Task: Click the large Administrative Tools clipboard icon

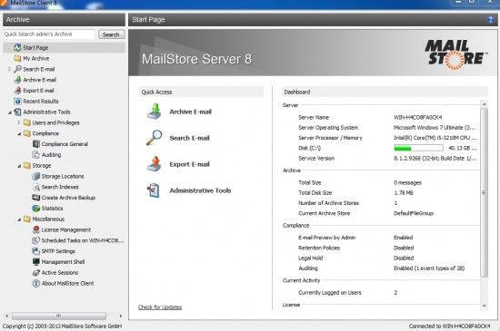Action: coord(154,190)
